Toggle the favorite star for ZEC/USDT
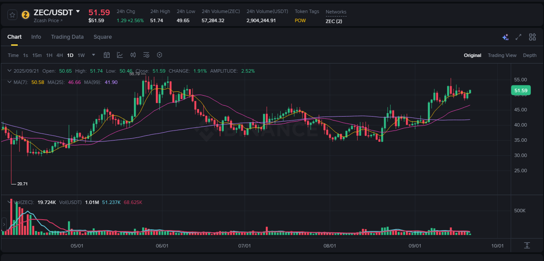 coord(12,14)
